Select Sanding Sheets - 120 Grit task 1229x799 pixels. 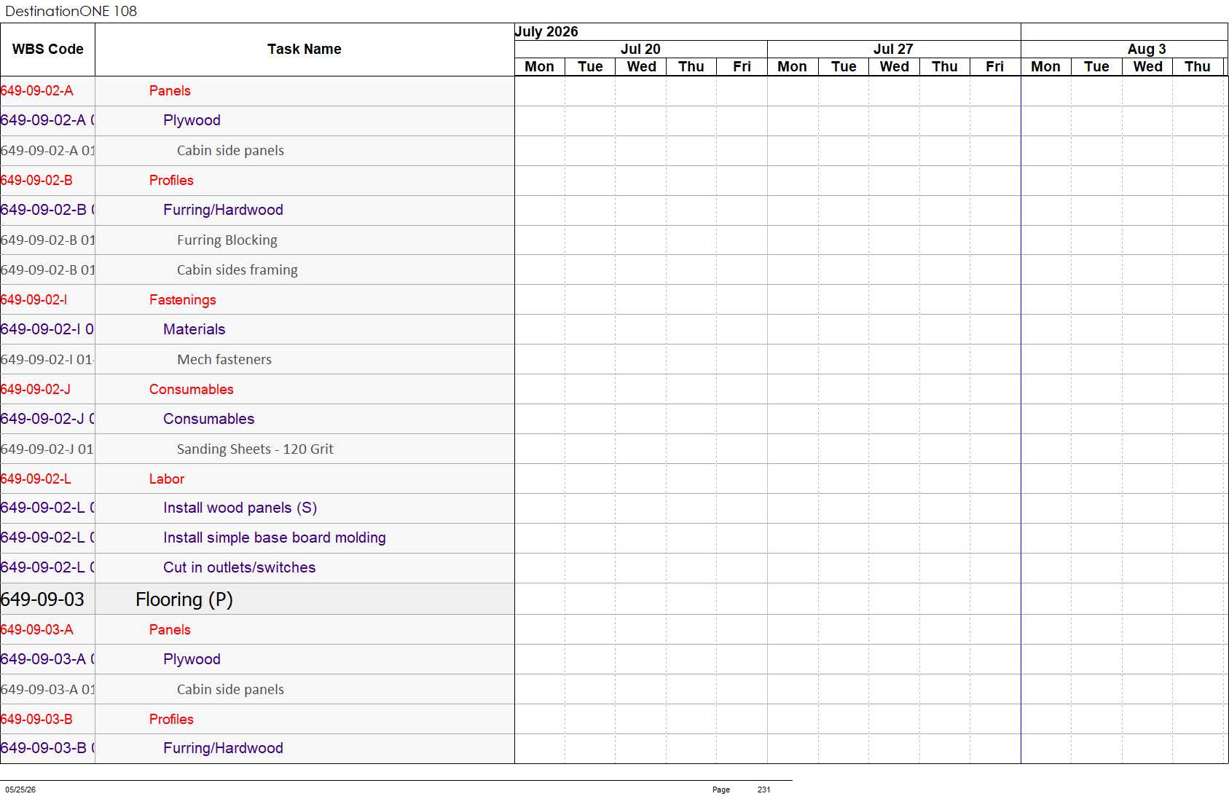click(257, 449)
